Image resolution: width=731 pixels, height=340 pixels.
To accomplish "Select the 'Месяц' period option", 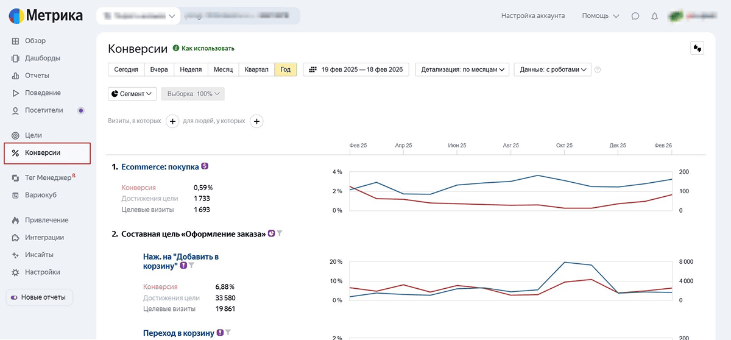I will (x=223, y=69).
